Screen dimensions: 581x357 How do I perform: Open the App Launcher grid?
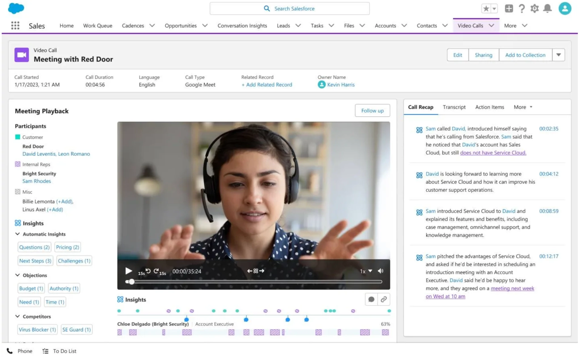click(15, 26)
